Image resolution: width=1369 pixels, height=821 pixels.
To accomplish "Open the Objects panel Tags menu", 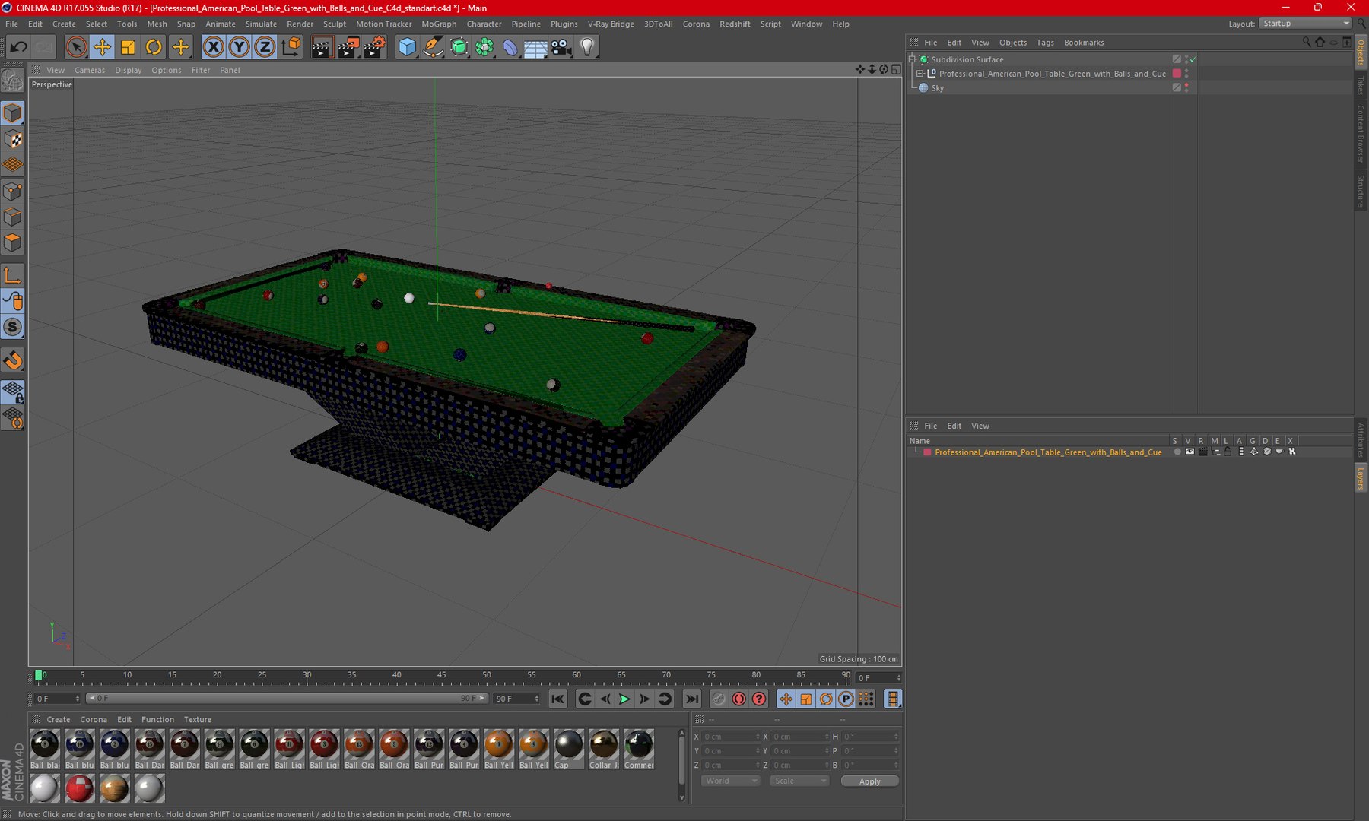I will (x=1045, y=43).
